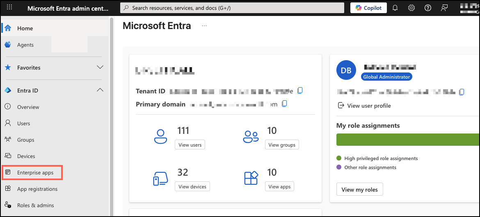Click the Users sidebar icon

8,123
